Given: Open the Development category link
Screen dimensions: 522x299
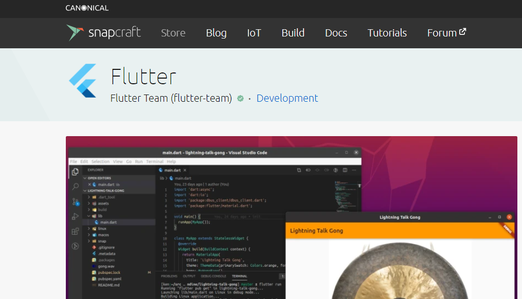Looking at the screenshot, I should [x=287, y=98].
